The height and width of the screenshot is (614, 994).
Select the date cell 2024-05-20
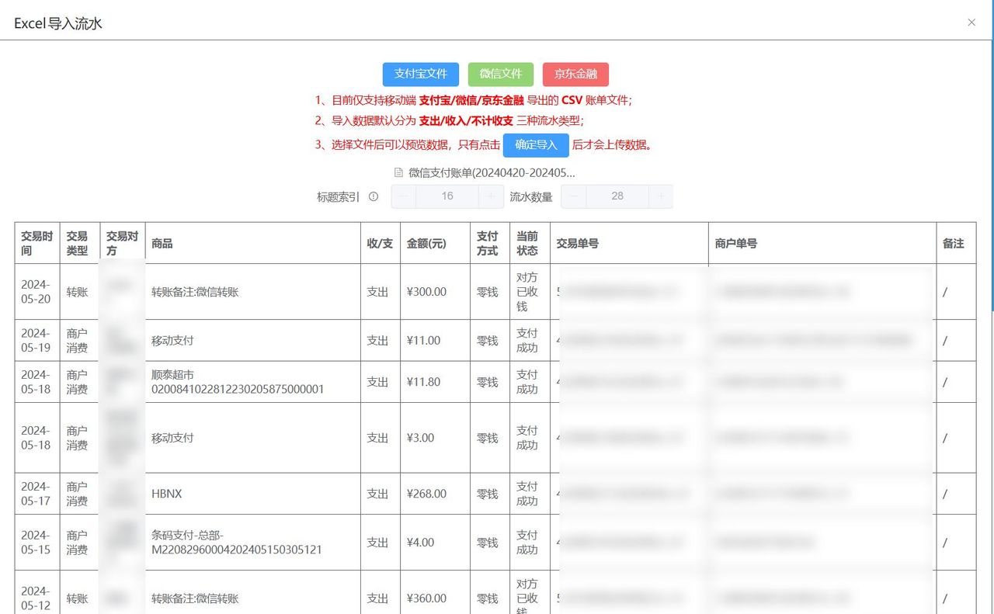pyautogui.click(x=36, y=292)
